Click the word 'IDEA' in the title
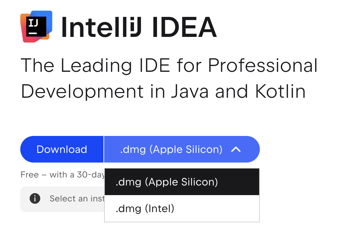 [x=185, y=27]
